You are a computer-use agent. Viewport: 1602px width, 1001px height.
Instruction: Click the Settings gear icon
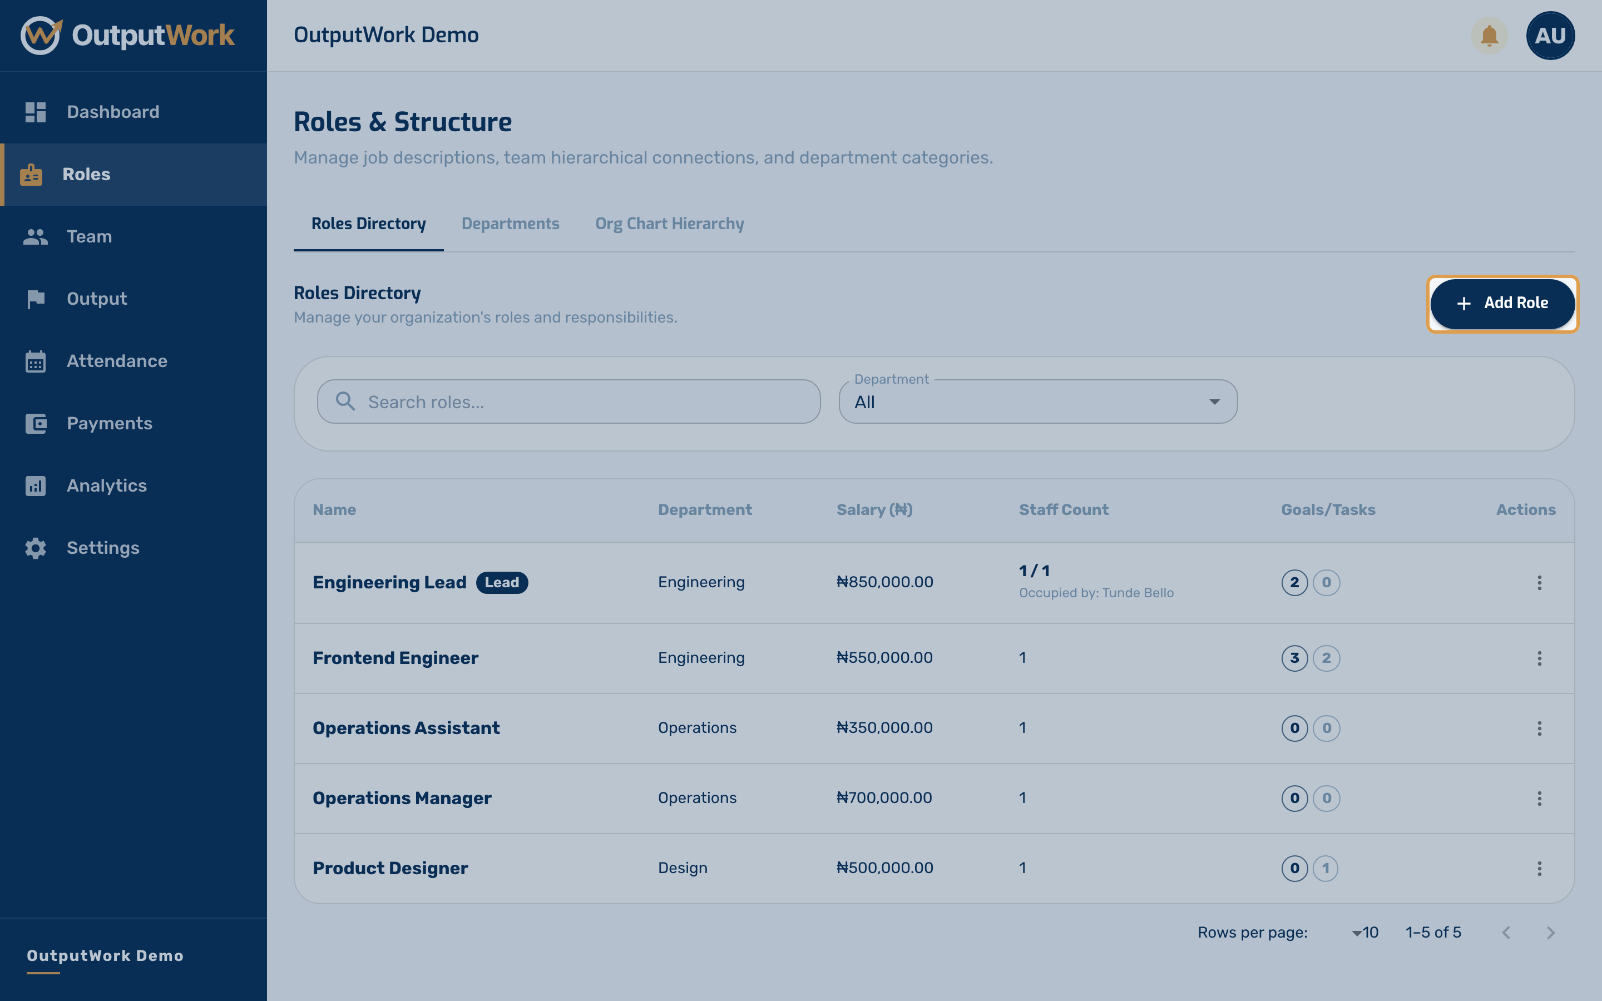[x=36, y=548]
